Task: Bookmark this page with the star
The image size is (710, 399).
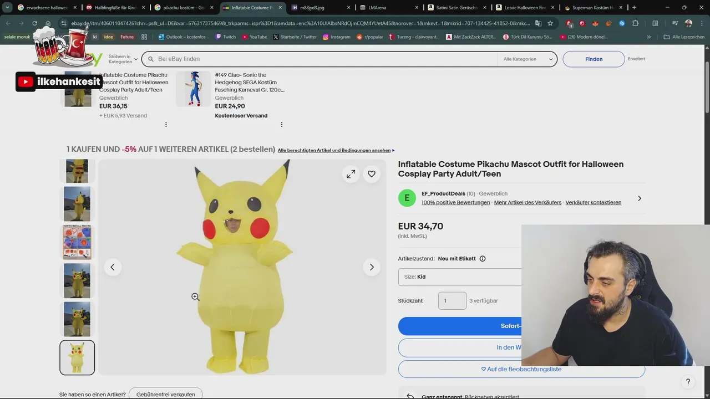Action: (550, 23)
